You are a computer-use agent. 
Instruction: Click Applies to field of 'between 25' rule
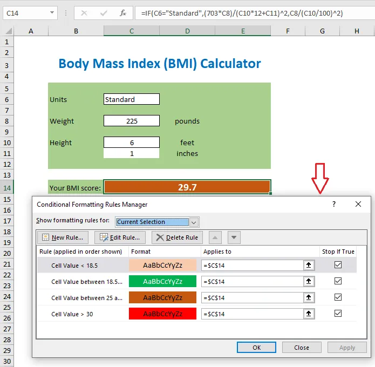(253, 297)
